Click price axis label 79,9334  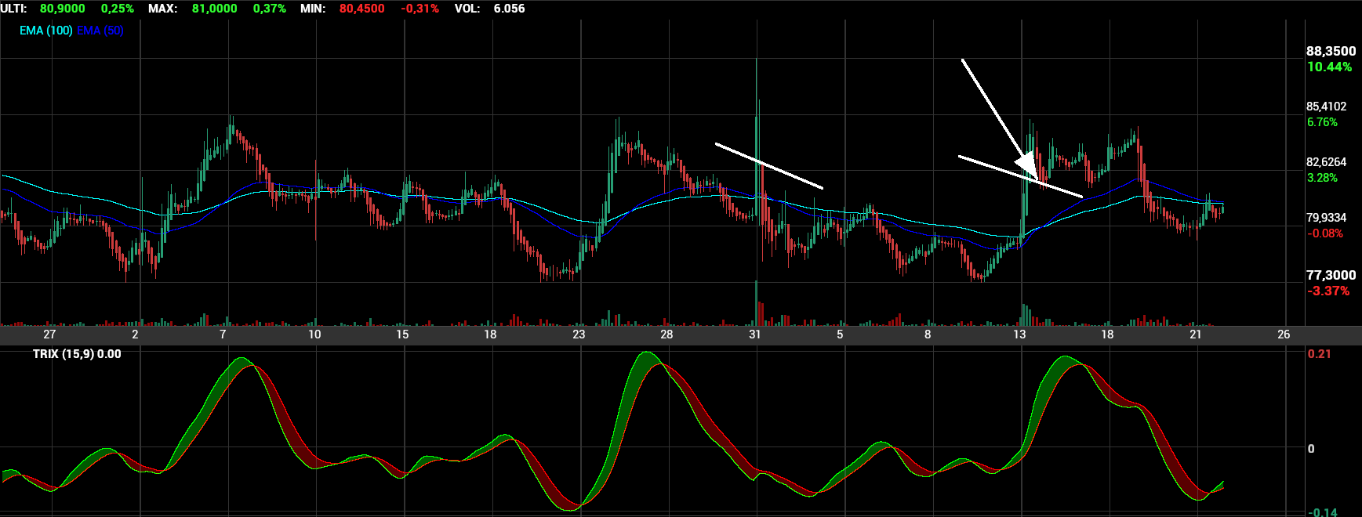tap(1326, 218)
